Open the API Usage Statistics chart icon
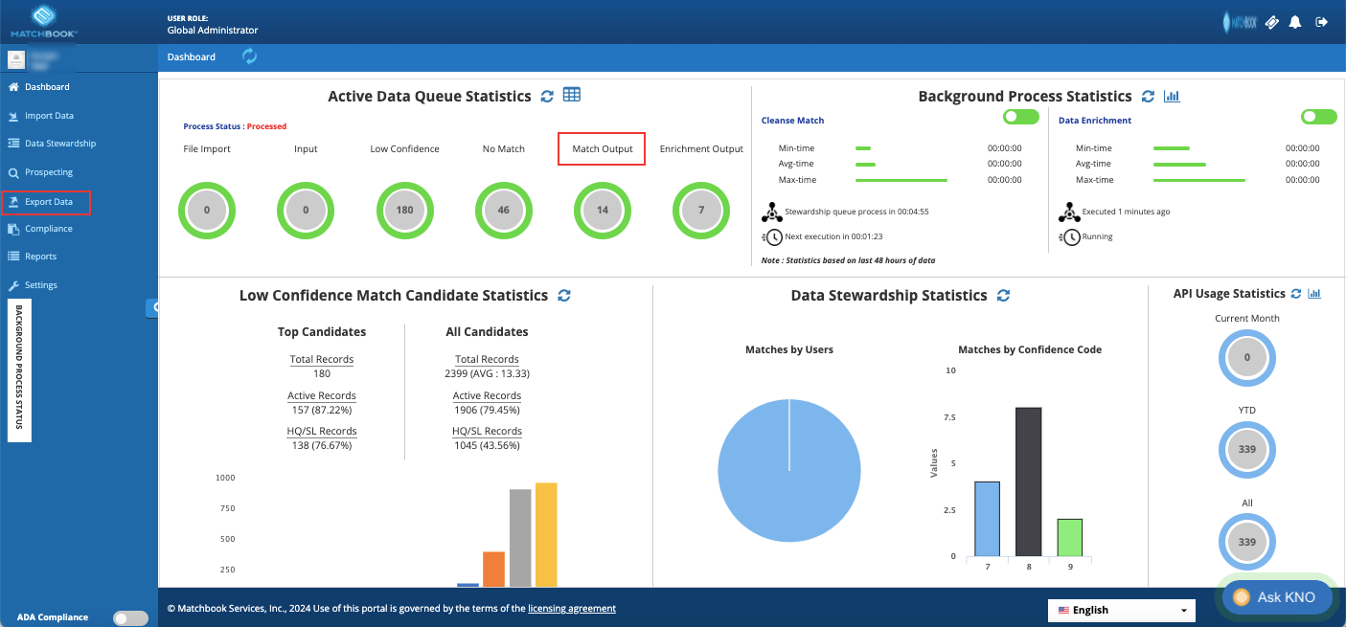Image resolution: width=1346 pixels, height=627 pixels. tap(1314, 294)
